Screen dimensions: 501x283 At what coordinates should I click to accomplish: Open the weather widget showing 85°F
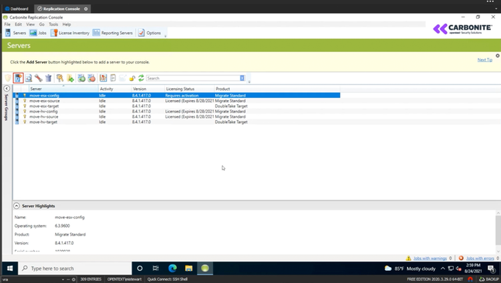tap(410, 268)
